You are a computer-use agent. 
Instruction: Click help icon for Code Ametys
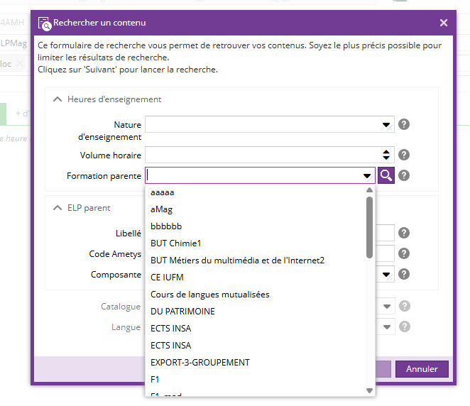pos(404,253)
